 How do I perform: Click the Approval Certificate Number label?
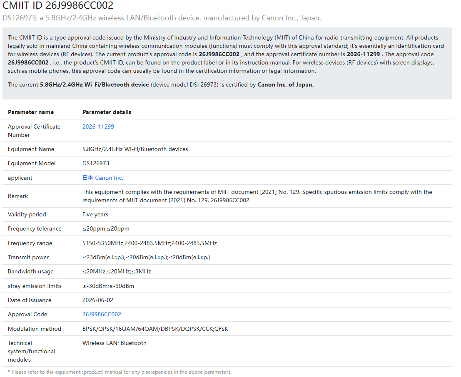[34, 131]
